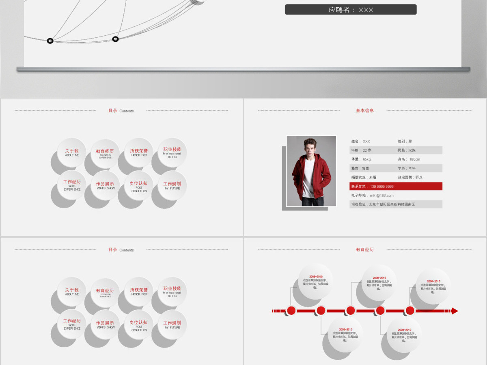Open the mikl@163.com email address
Viewport: 487px width, 365px height.
pyautogui.click(x=381, y=195)
